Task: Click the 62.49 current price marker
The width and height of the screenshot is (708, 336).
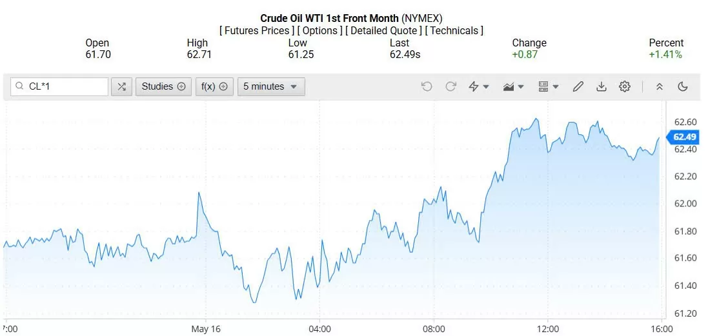Action: [x=683, y=137]
